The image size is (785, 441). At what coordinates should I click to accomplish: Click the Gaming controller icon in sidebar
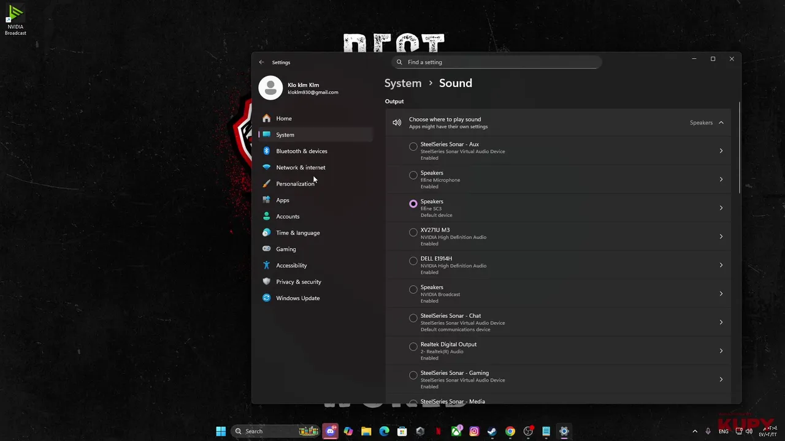(266, 249)
